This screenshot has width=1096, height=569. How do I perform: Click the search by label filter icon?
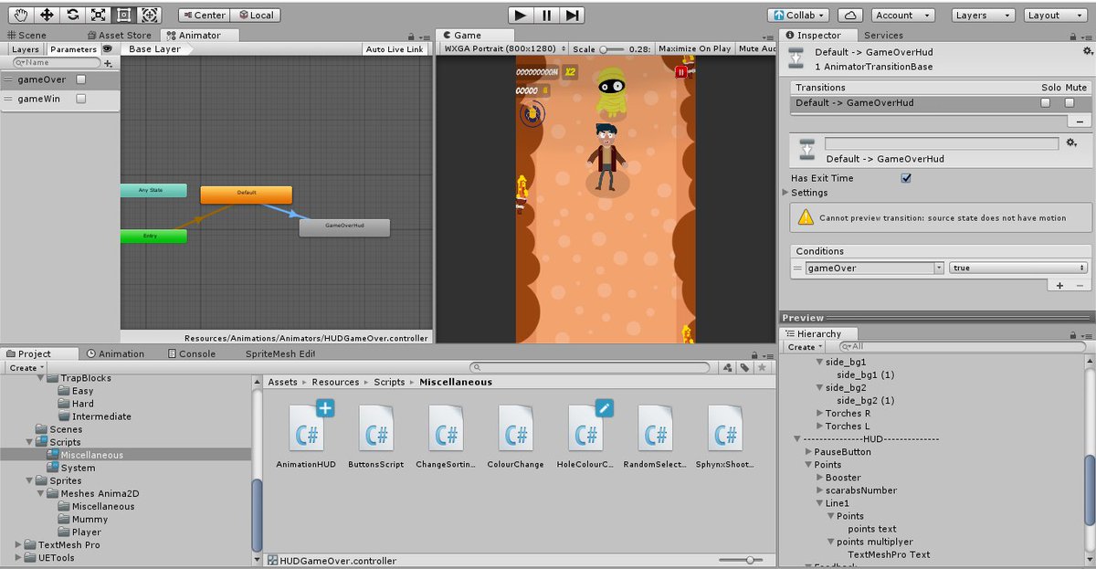click(745, 367)
